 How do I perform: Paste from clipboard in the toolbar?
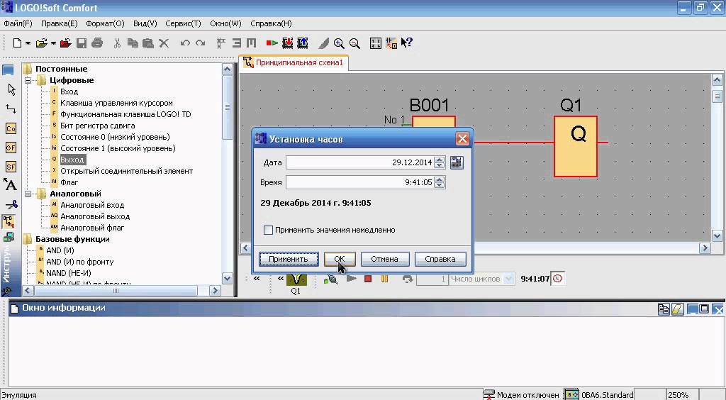coord(148,43)
